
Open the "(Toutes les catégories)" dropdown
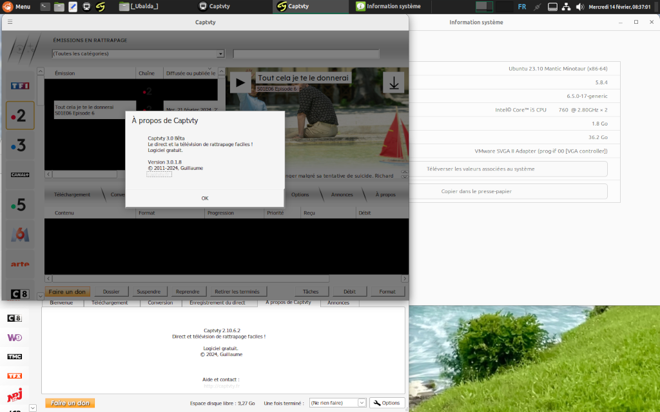click(x=137, y=53)
